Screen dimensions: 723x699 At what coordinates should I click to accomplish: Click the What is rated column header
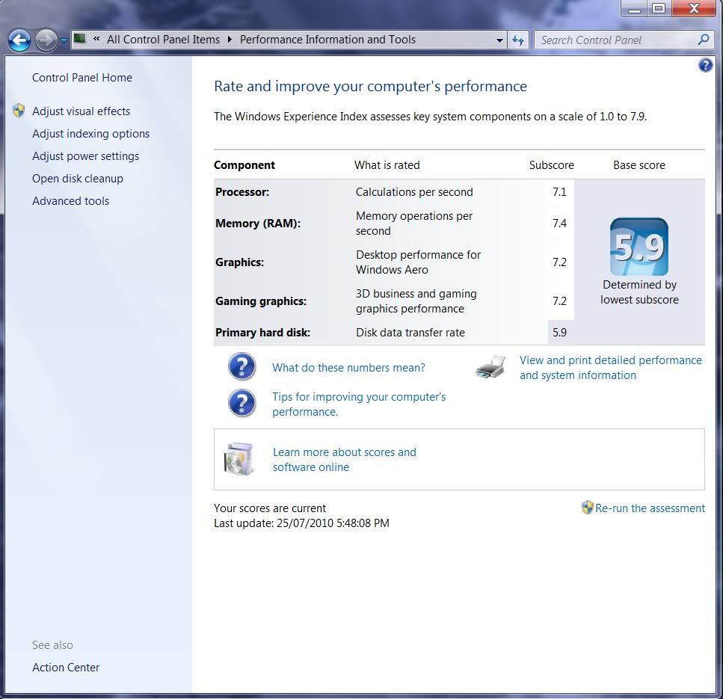387,165
